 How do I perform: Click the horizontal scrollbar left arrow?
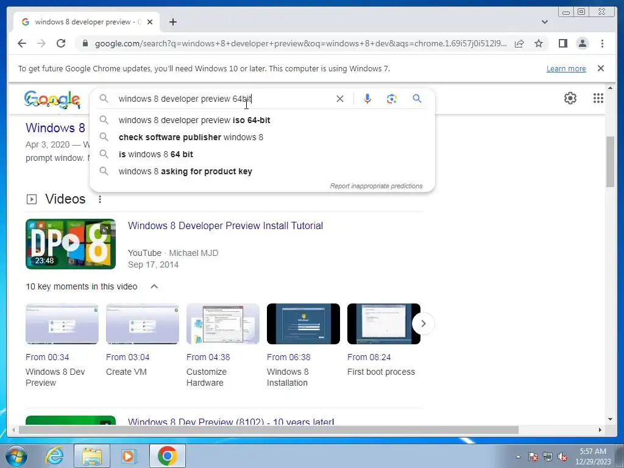[x=13, y=430]
